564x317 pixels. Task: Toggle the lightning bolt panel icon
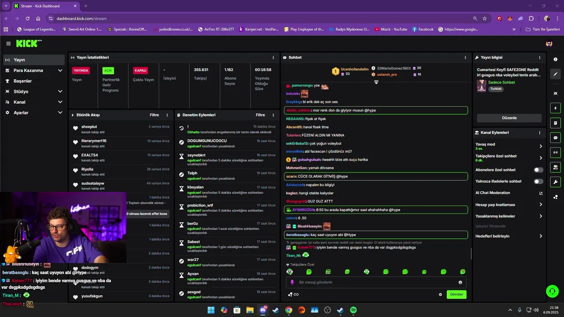click(x=555, y=108)
